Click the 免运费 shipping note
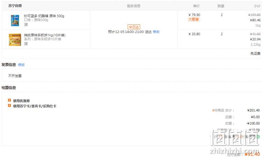Viewport: 262px width, 157px height. (x=255, y=54)
